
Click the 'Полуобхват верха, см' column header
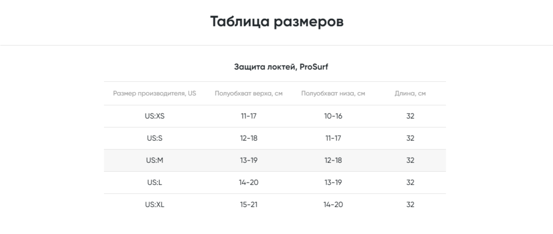249,94
